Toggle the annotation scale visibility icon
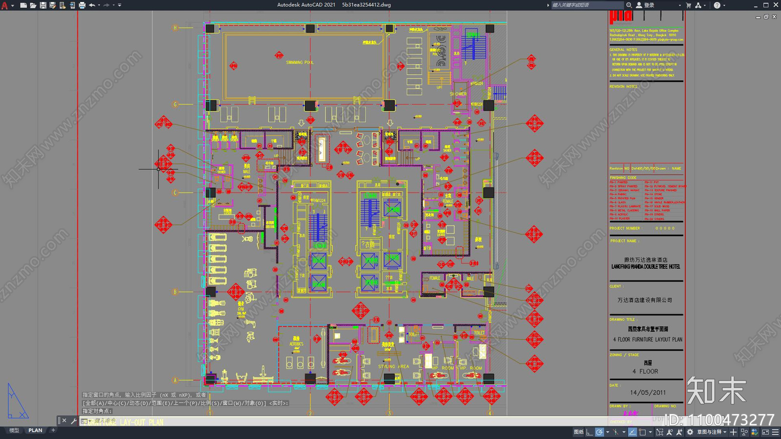Image resolution: width=781 pixels, height=439 pixels. click(670, 432)
